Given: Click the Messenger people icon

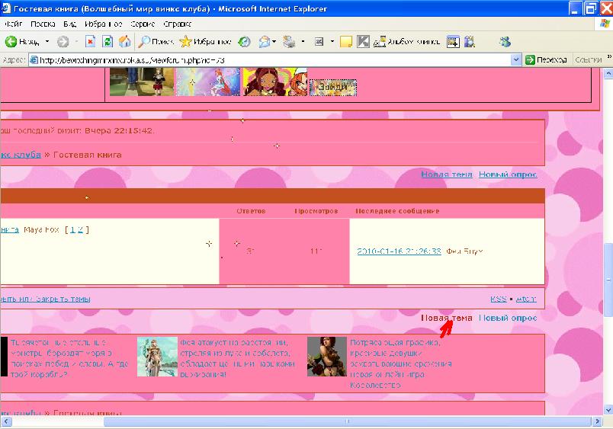Looking at the screenshot, I should click(x=505, y=41).
